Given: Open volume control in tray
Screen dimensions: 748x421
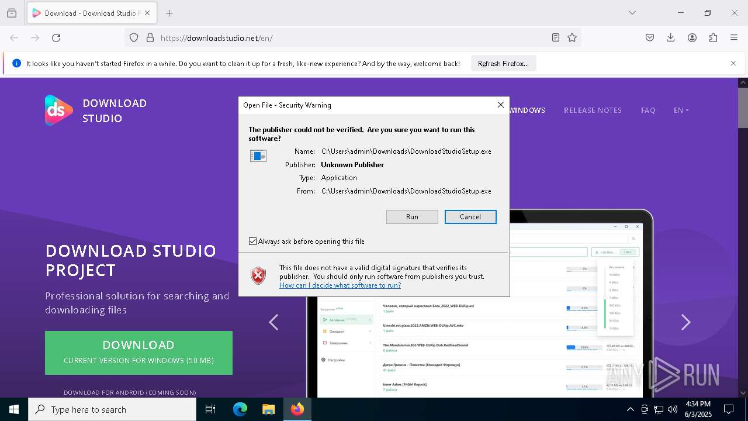Looking at the screenshot, I should click(673, 409).
